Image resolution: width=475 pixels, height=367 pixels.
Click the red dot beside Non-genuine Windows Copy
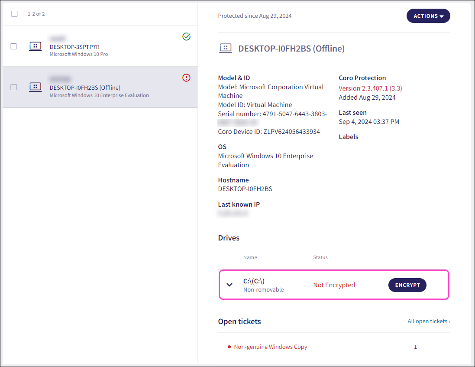coord(229,347)
